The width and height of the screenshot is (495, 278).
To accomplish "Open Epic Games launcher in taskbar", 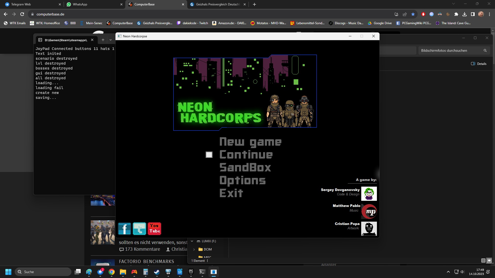I will click(191, 272).
